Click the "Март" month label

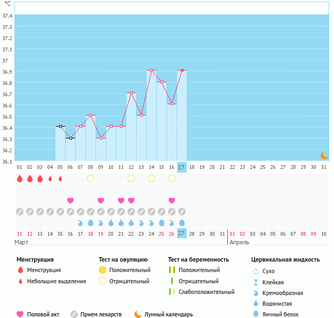click(x=22, y=242)
